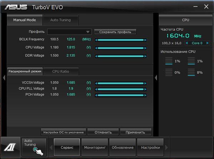Click current BCLK value 100.5

(54, 39)
